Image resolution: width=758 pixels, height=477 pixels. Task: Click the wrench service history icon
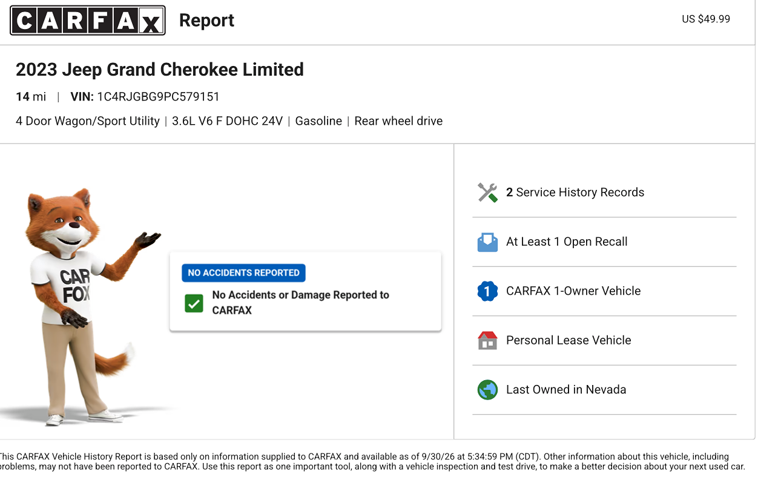click(487, 192)
